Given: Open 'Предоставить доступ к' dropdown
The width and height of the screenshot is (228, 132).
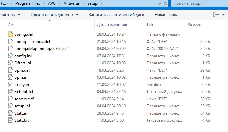Looking at the screenshot, I should [x=54, y=15].
